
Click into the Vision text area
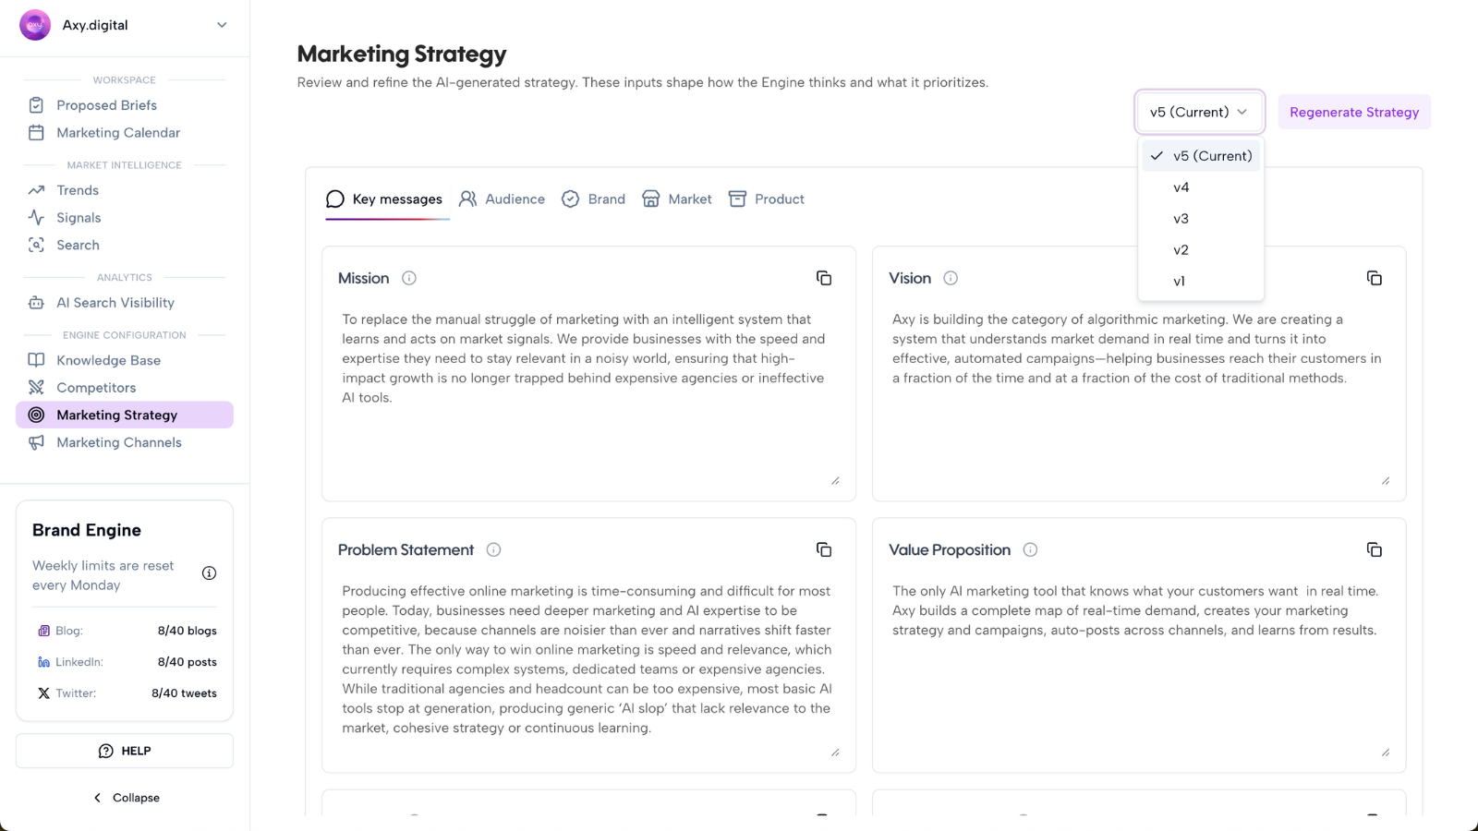1139,397
